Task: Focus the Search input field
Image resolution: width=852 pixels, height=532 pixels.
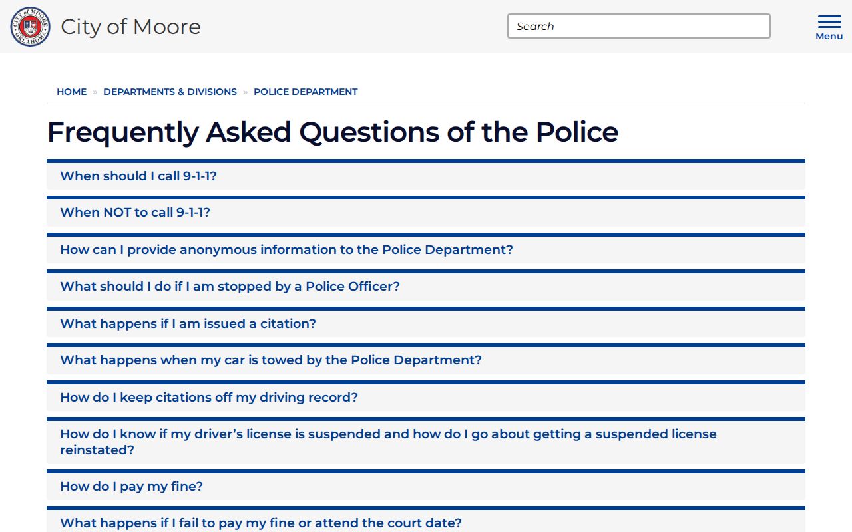Action: click(x=639, y=26)
